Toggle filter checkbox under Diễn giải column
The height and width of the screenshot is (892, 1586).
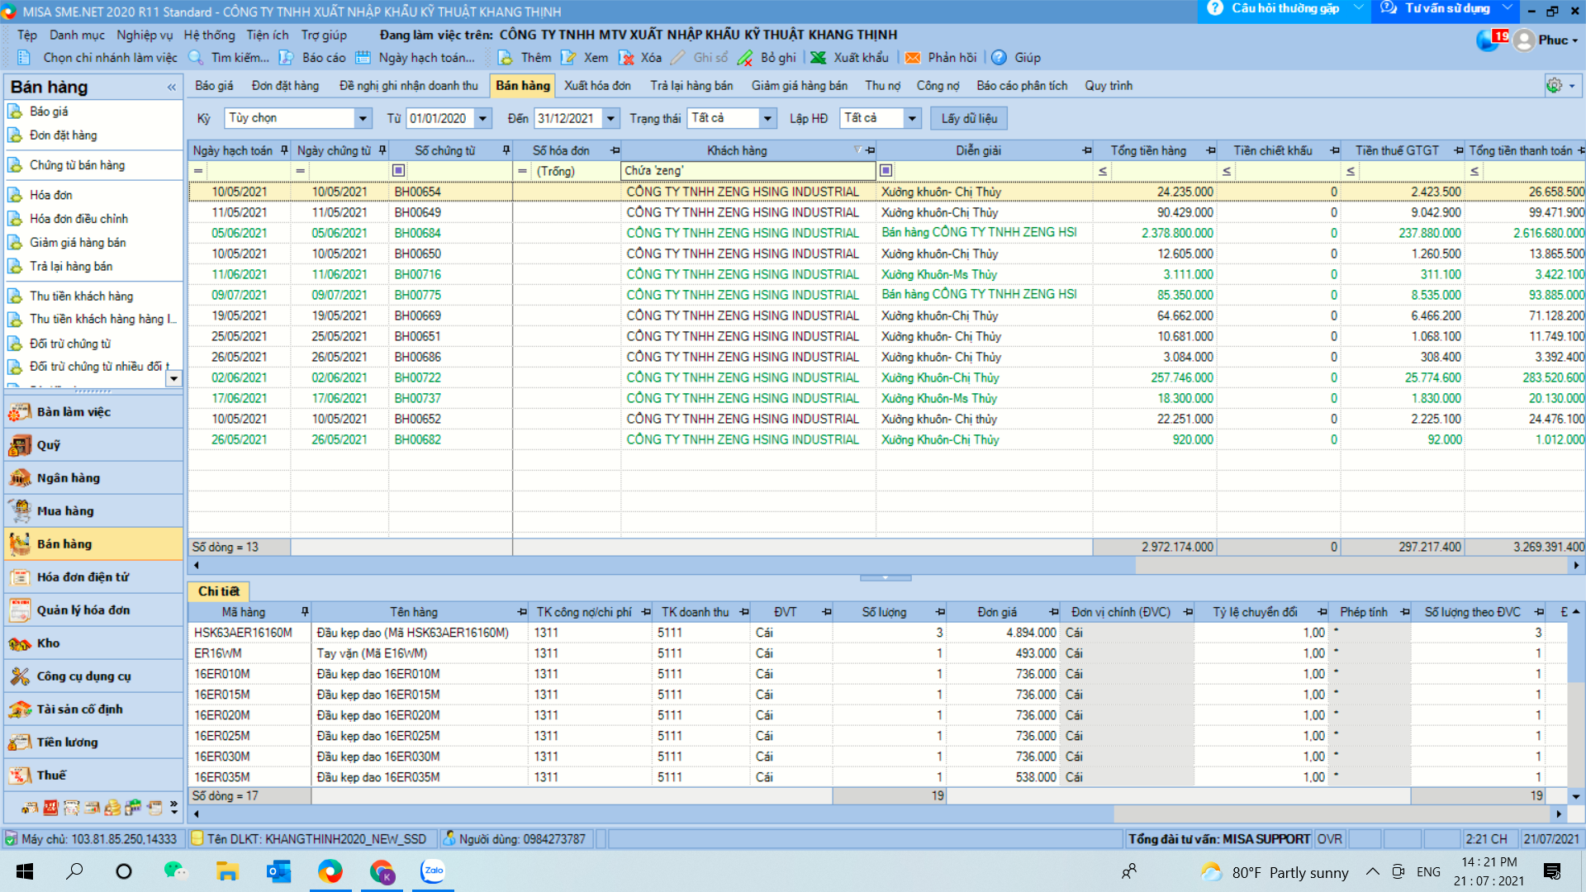pos(886,171)
